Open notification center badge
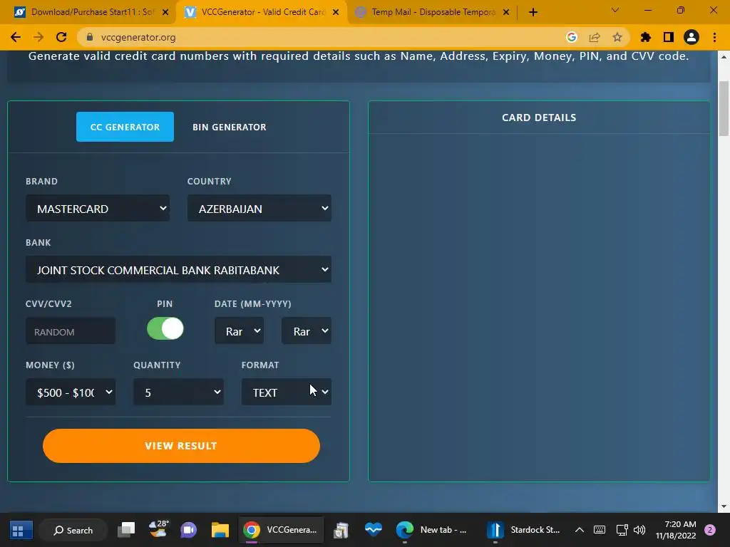Image resolution: width=730 pixels, height=547 pixels. [710, 530]
